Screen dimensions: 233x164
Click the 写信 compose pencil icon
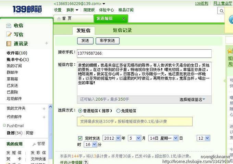point(9,35)
